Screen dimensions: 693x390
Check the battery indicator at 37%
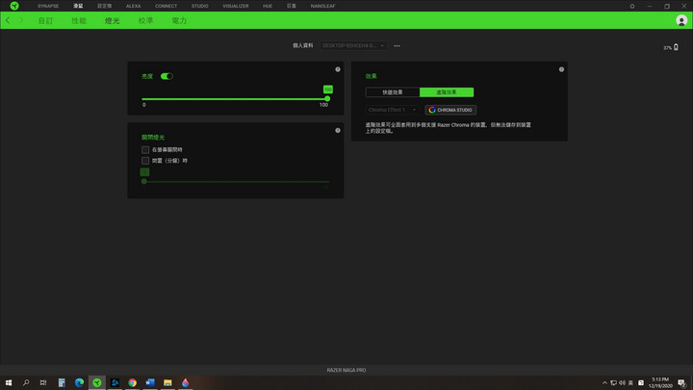pyautogui.click(x=671, y=47)
